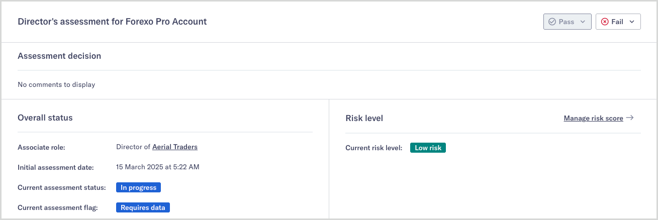
Task: Click the Low risk level badge
Action: click(428, 148)
